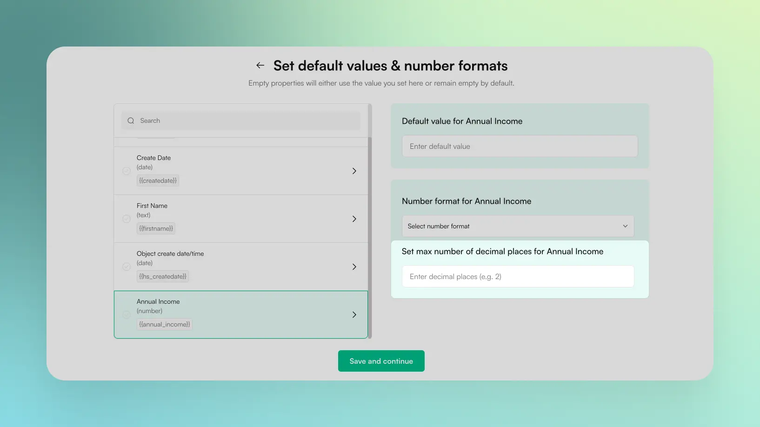
Task: Click the Enter default value field
Action: (520, 146)
